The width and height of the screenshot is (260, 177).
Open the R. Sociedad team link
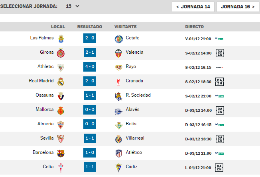138,95
